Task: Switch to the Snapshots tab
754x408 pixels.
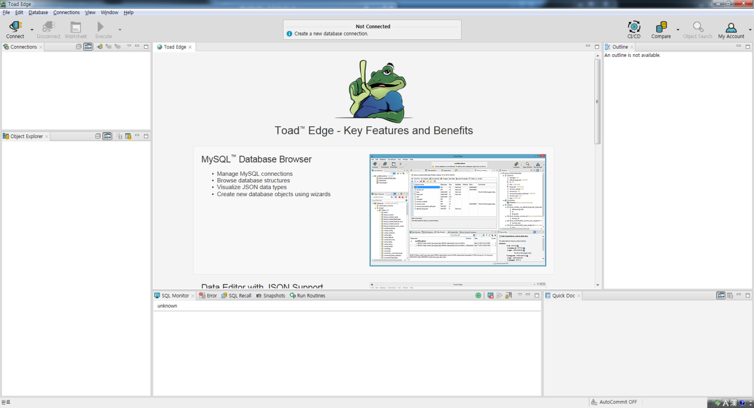Action: pyautogui.click(x=271, y=295)
